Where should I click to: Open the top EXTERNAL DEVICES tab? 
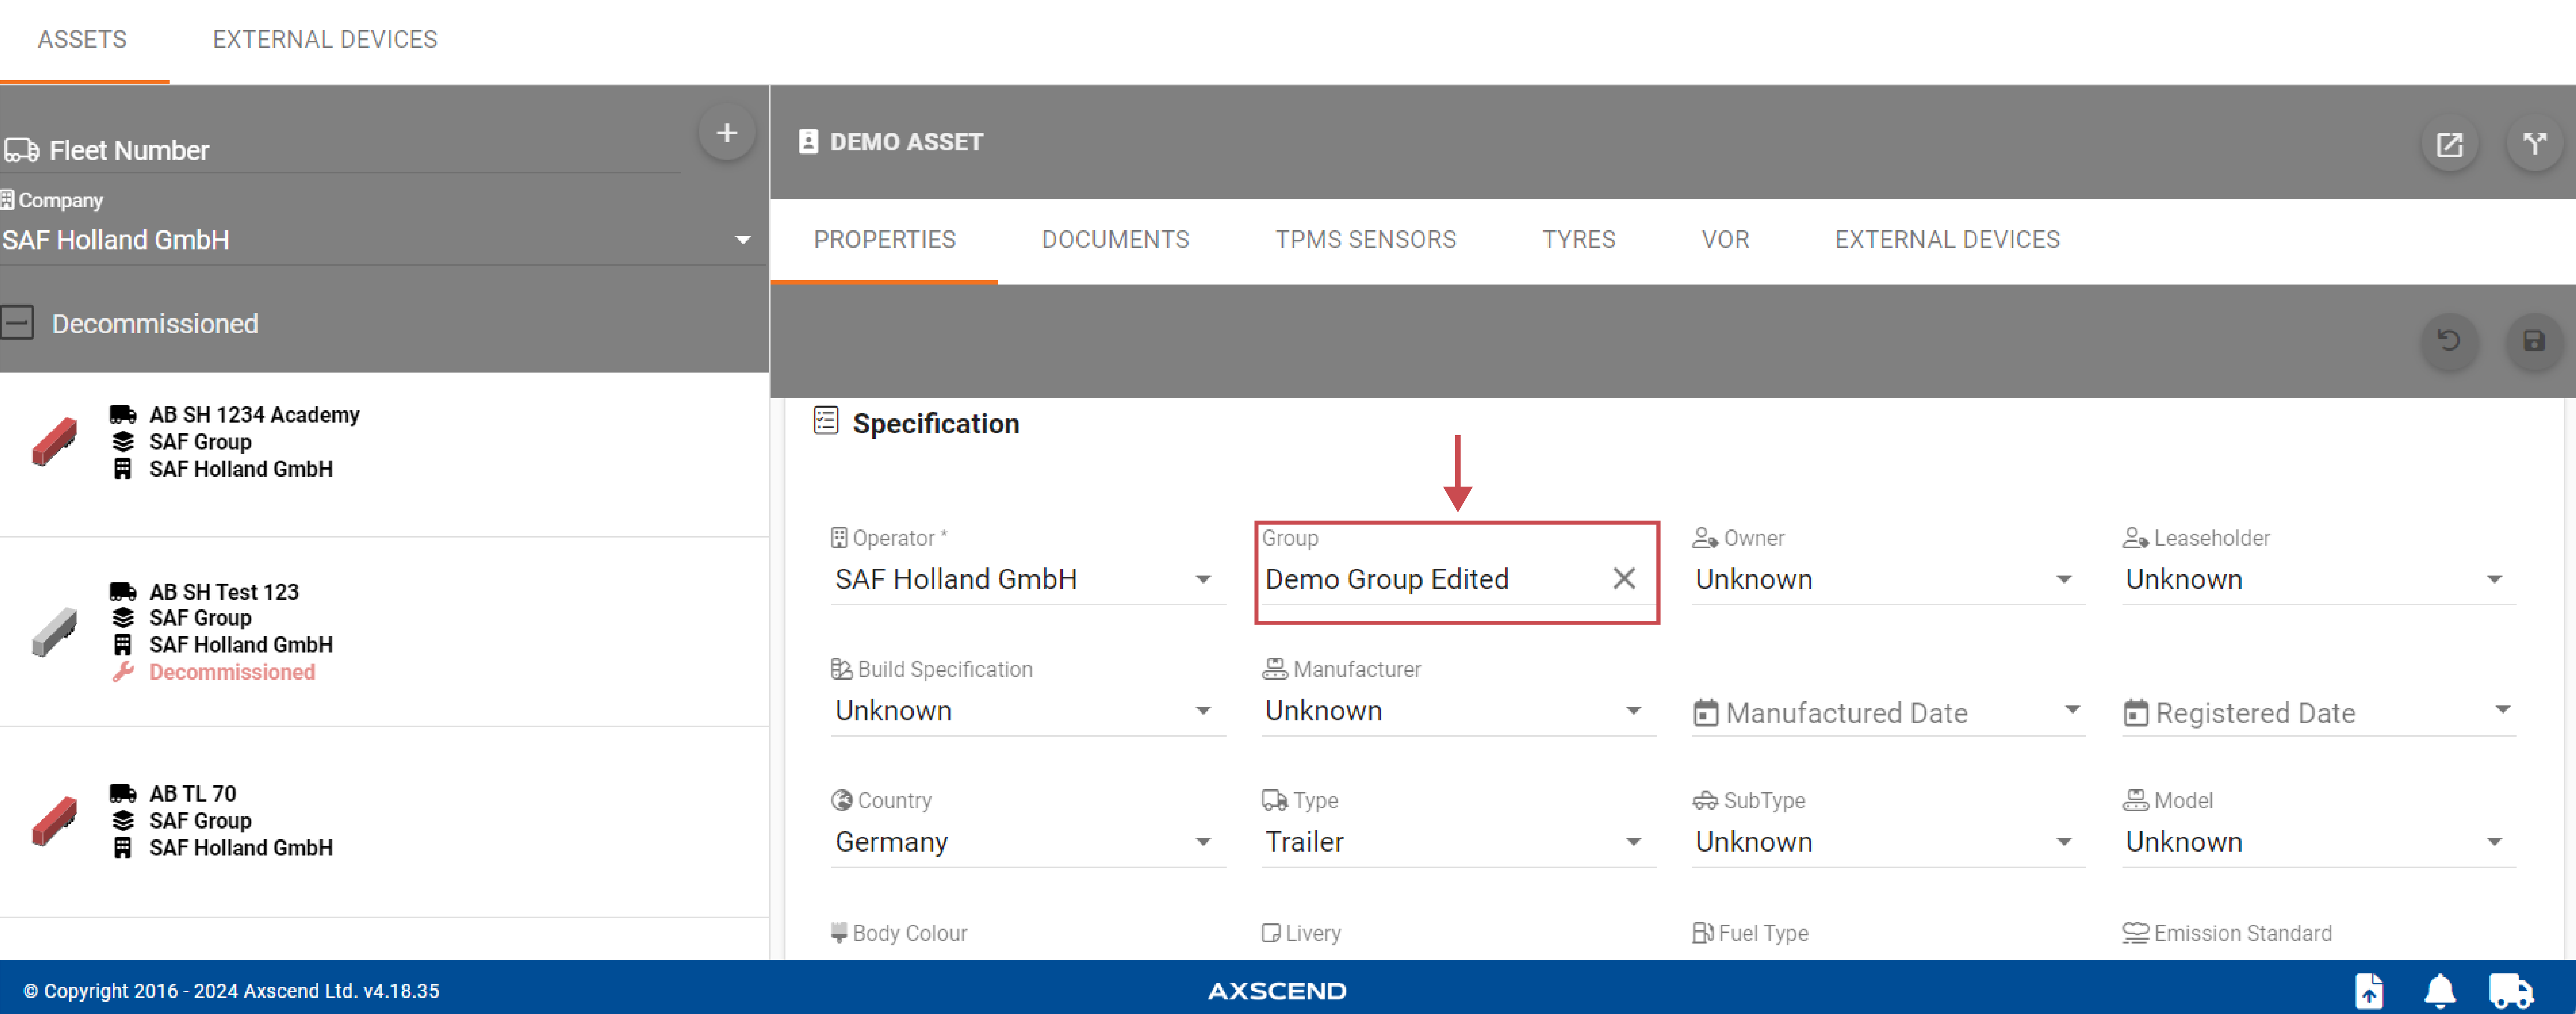(x=325, y=39)
